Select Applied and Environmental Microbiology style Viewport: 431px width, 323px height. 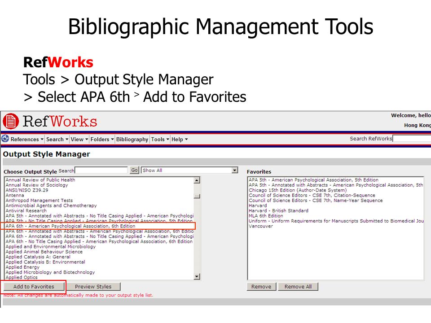pyautogui.click(x=51, y=247)
